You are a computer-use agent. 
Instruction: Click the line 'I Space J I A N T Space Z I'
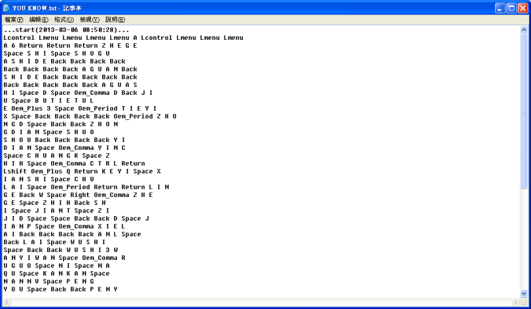pyautogui.click(x=56, y=210)
